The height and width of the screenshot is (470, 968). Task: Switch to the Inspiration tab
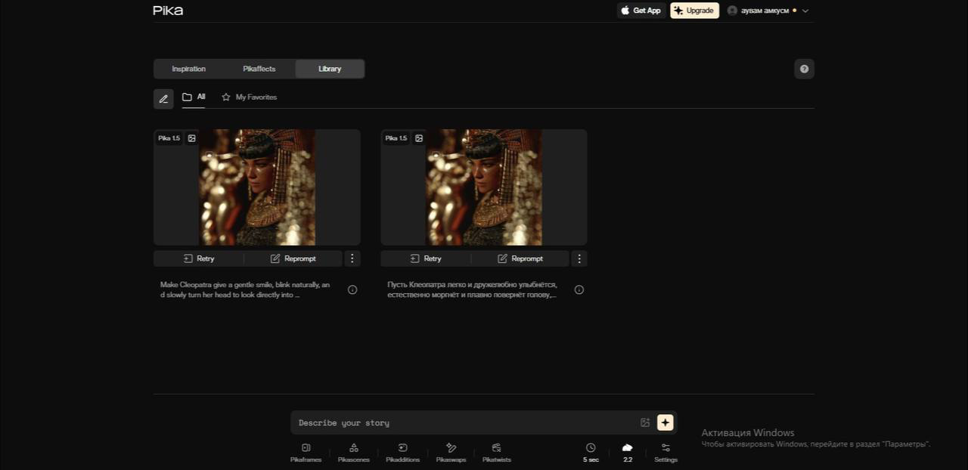(188, 69)
